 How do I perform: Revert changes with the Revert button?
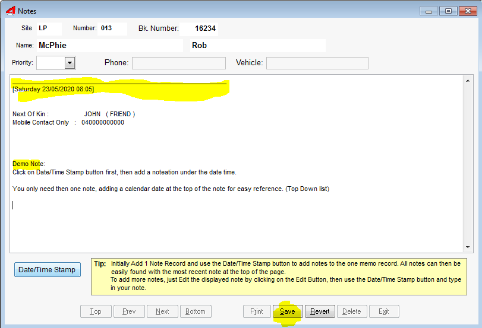coord(320,311)
